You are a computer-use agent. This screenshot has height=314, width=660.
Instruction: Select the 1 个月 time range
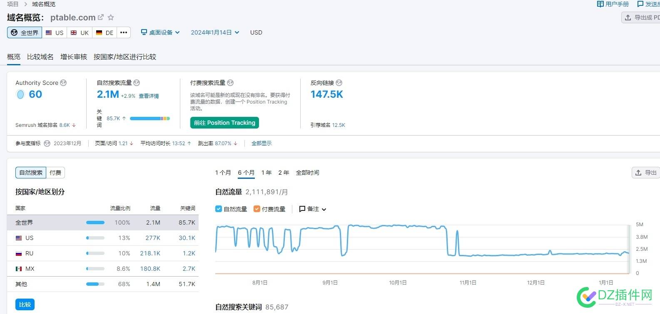(223, 173)
